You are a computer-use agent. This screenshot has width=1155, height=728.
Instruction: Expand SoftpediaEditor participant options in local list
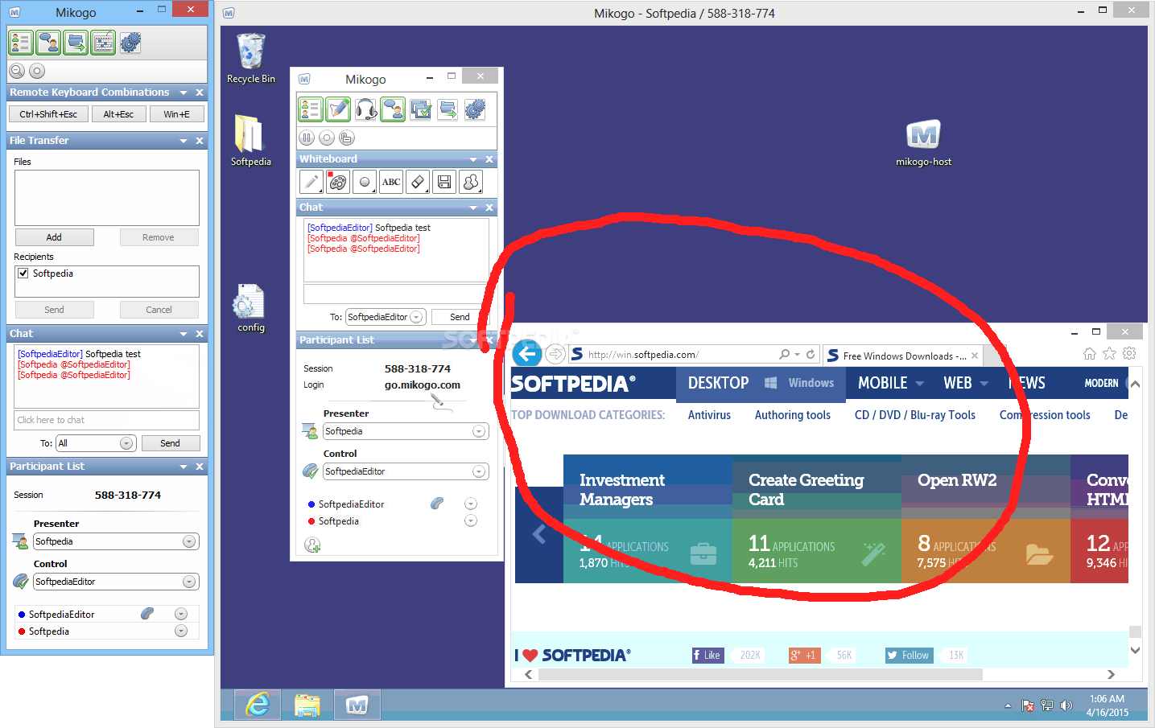pyautogui.click(x=181, y=614)
